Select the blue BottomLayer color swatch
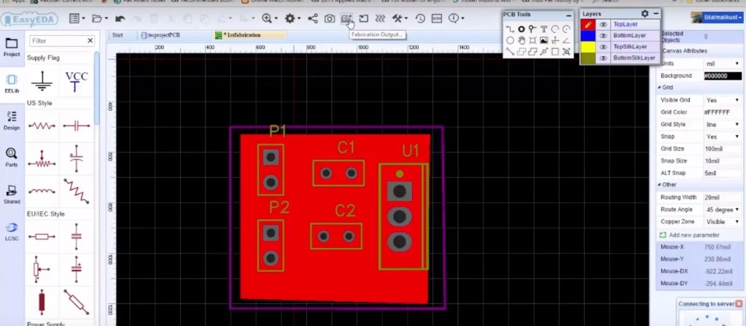Image resolution: width=746 pixels, height=326 pixels. click(x=588, y=36)
